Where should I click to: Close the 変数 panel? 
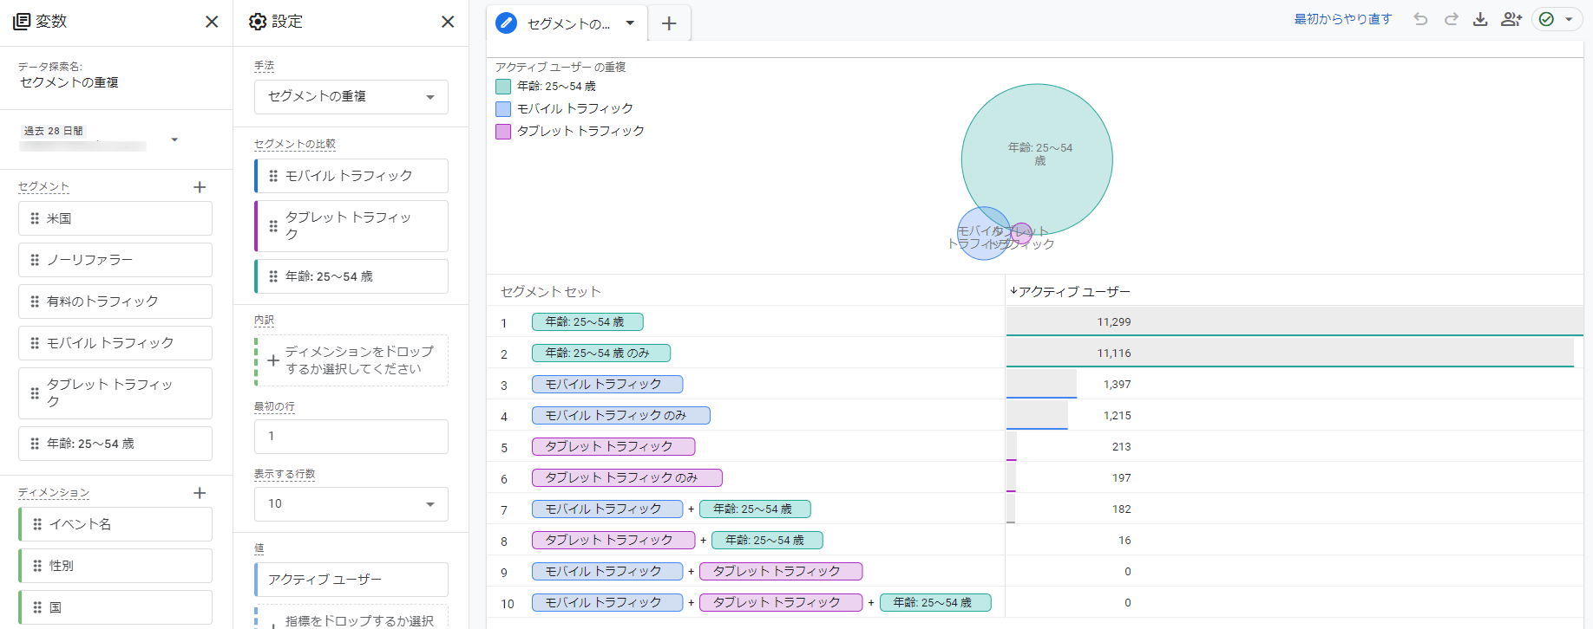[212, 22]
